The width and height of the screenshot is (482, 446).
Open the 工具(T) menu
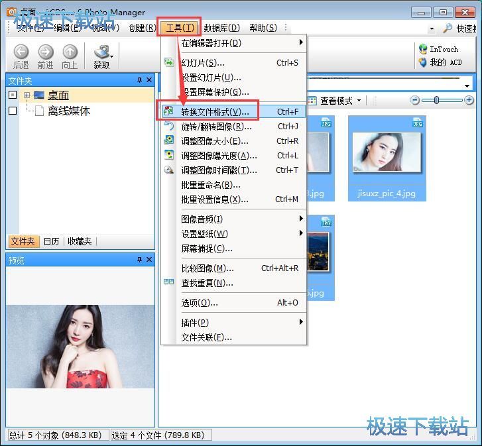180,28
